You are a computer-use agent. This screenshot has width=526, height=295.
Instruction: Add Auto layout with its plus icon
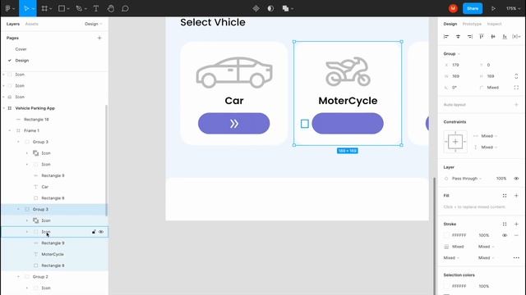click(516, 105)
